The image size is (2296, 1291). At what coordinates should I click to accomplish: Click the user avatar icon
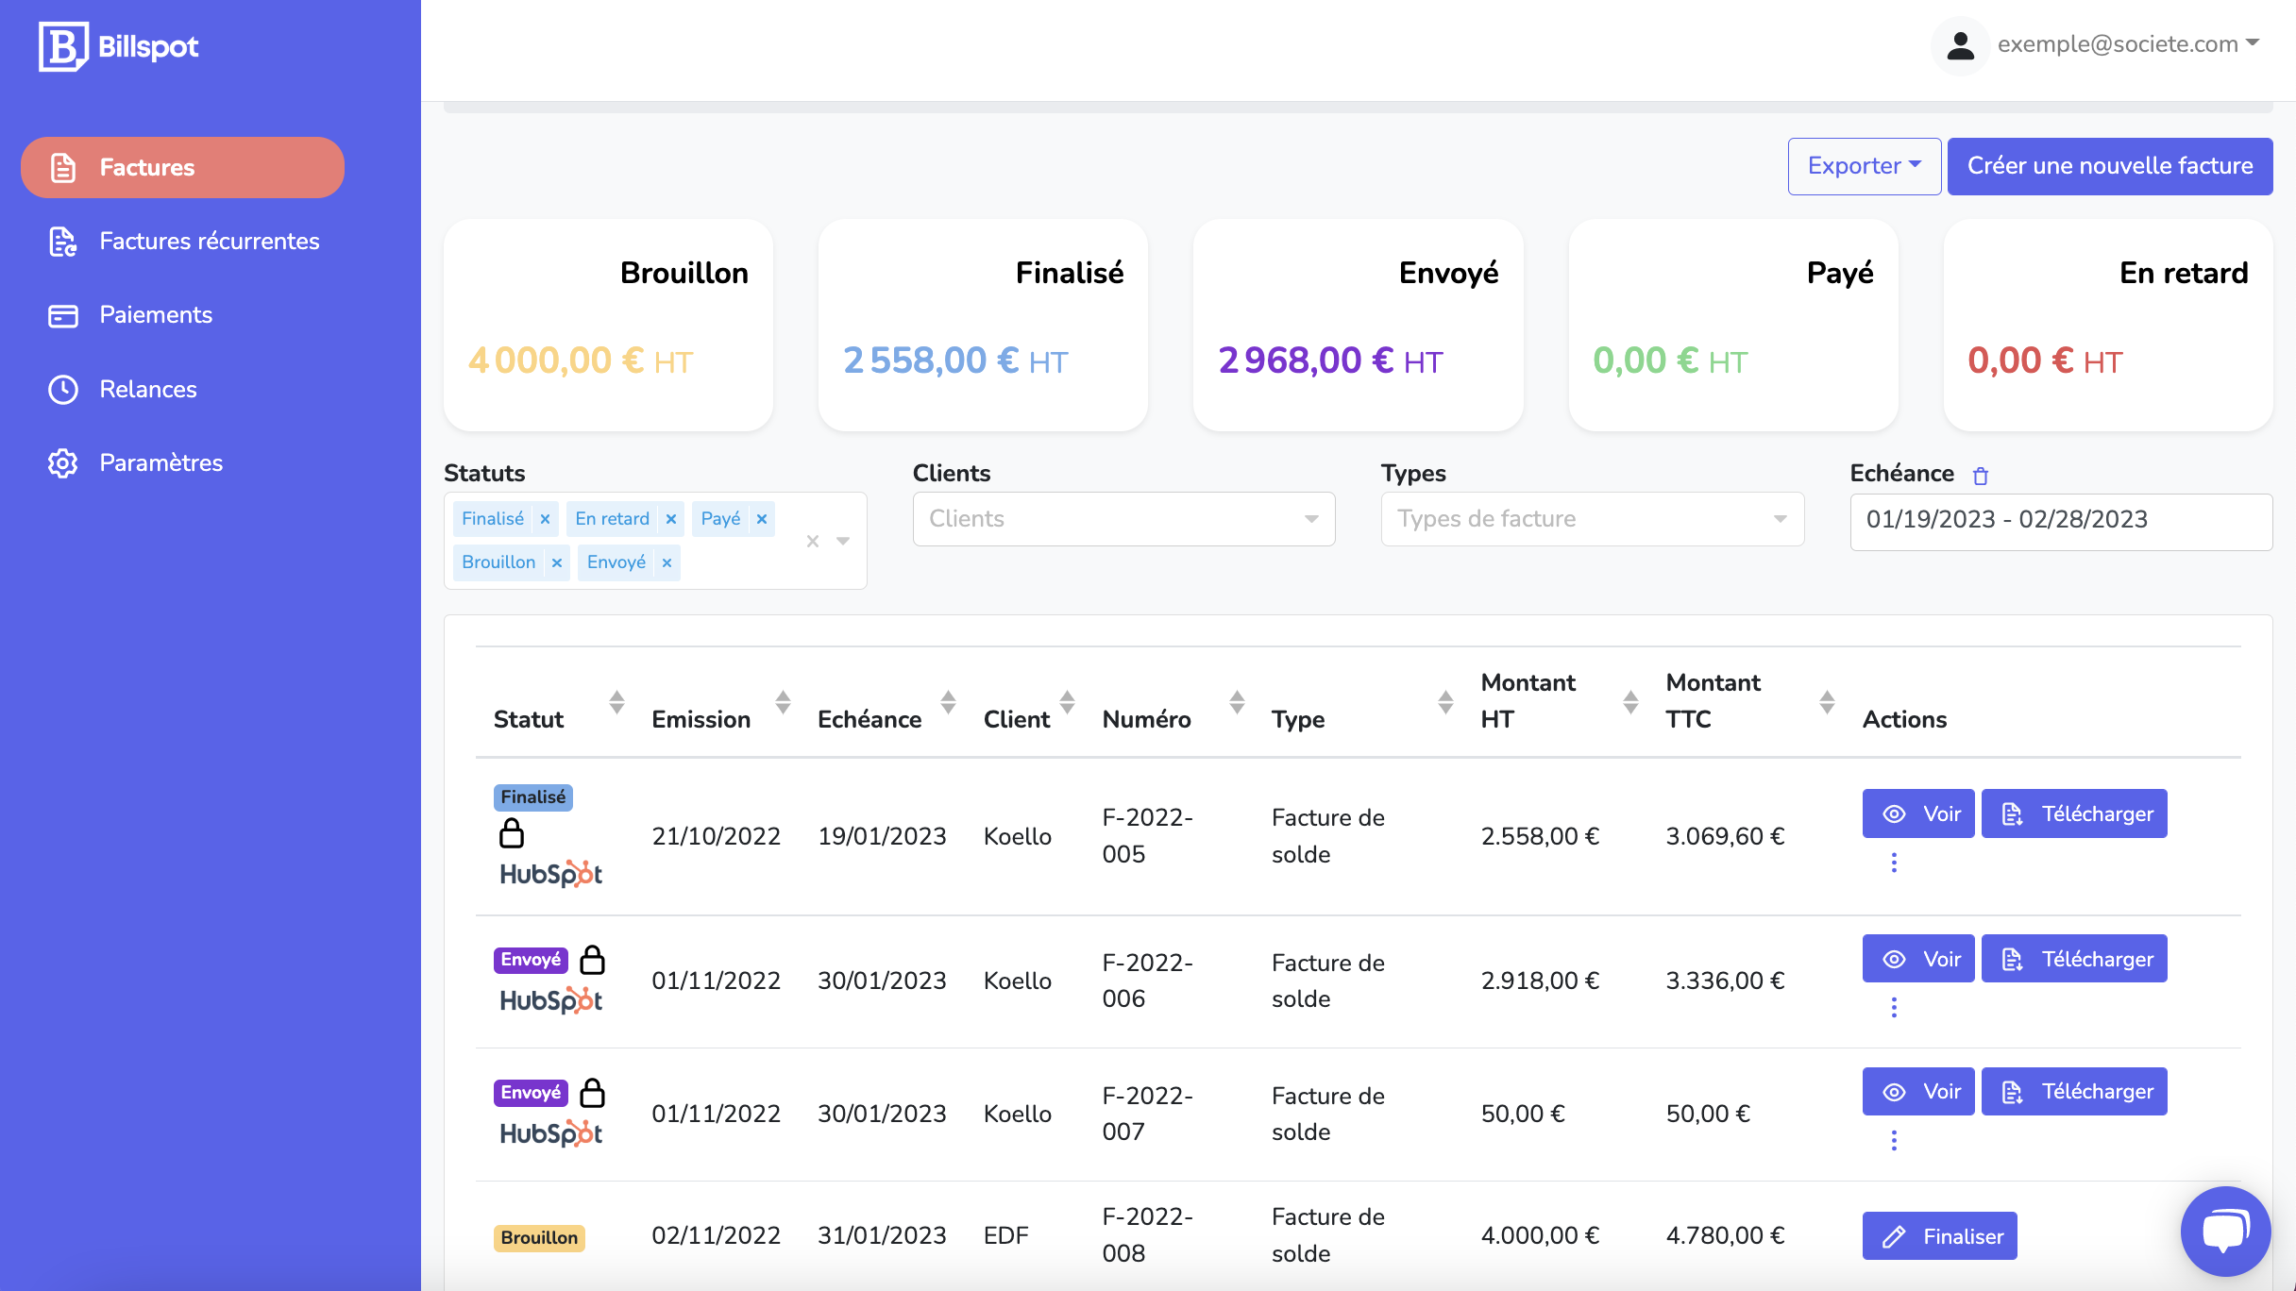[x=1960, y=45]
